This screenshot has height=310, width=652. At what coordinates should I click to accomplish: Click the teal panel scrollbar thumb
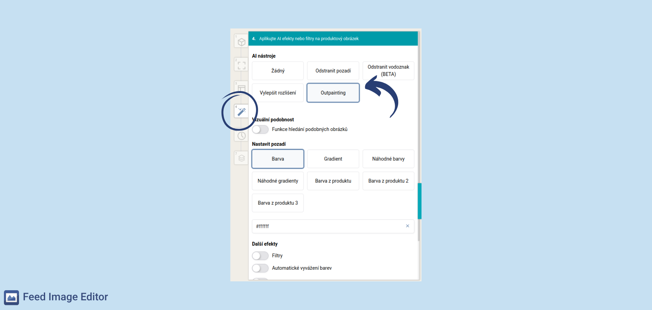pyautogui.click(x=420, y=201)
